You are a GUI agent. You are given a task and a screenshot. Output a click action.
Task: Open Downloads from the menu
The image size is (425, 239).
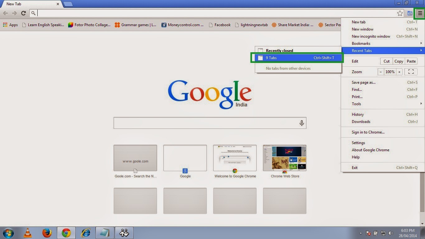383,122
